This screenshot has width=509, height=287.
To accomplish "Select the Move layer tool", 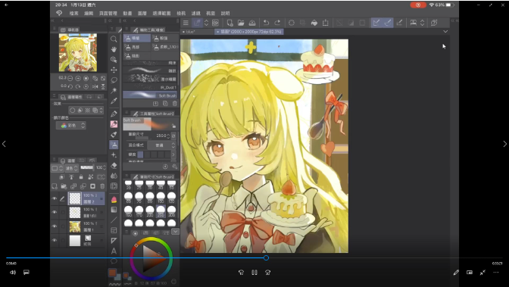I will click(114, 70).
